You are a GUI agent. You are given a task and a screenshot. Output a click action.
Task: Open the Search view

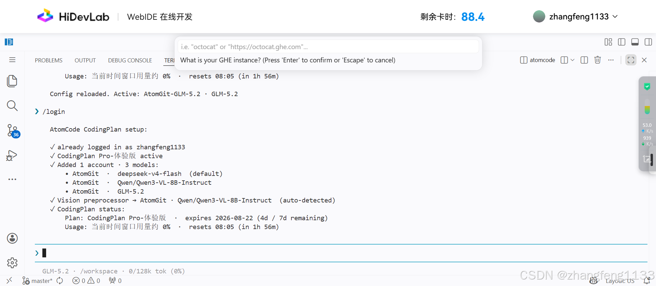pyautogui.click(x=12, y=106)
